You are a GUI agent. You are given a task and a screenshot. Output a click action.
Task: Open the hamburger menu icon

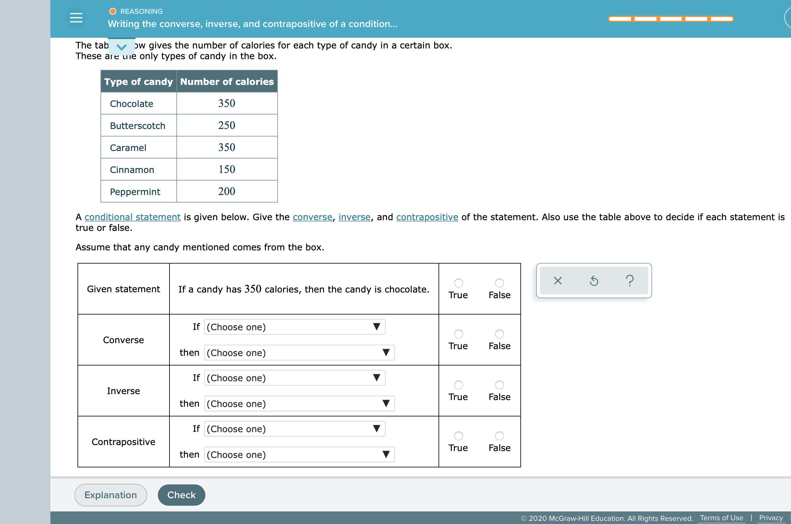(76, 17)
